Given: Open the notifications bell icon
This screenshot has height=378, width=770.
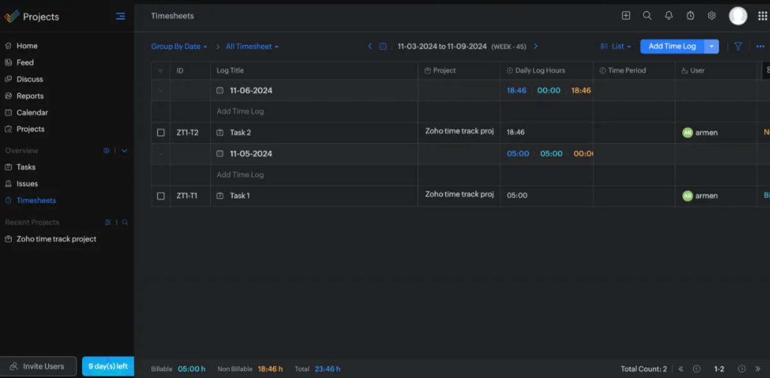Looking at the screenshot, I should pos(669,16).
